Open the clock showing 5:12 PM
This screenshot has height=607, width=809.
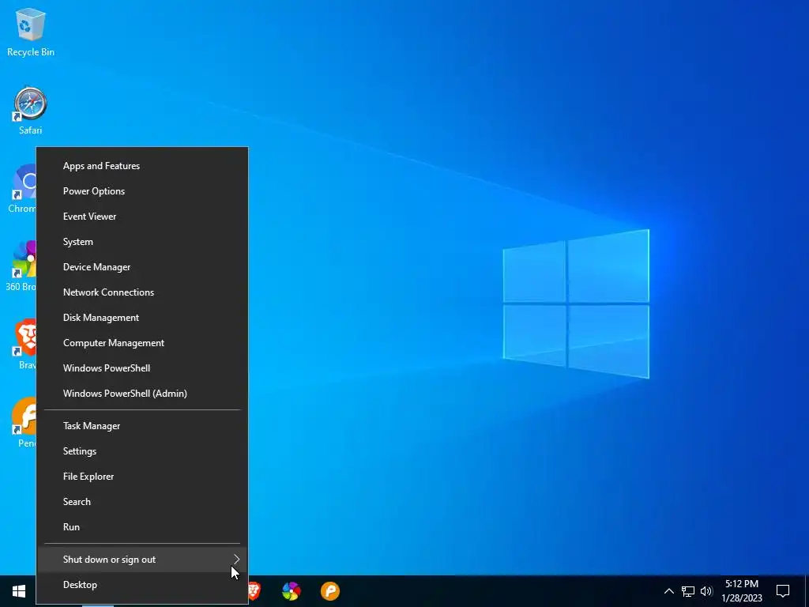pos(741,591)
